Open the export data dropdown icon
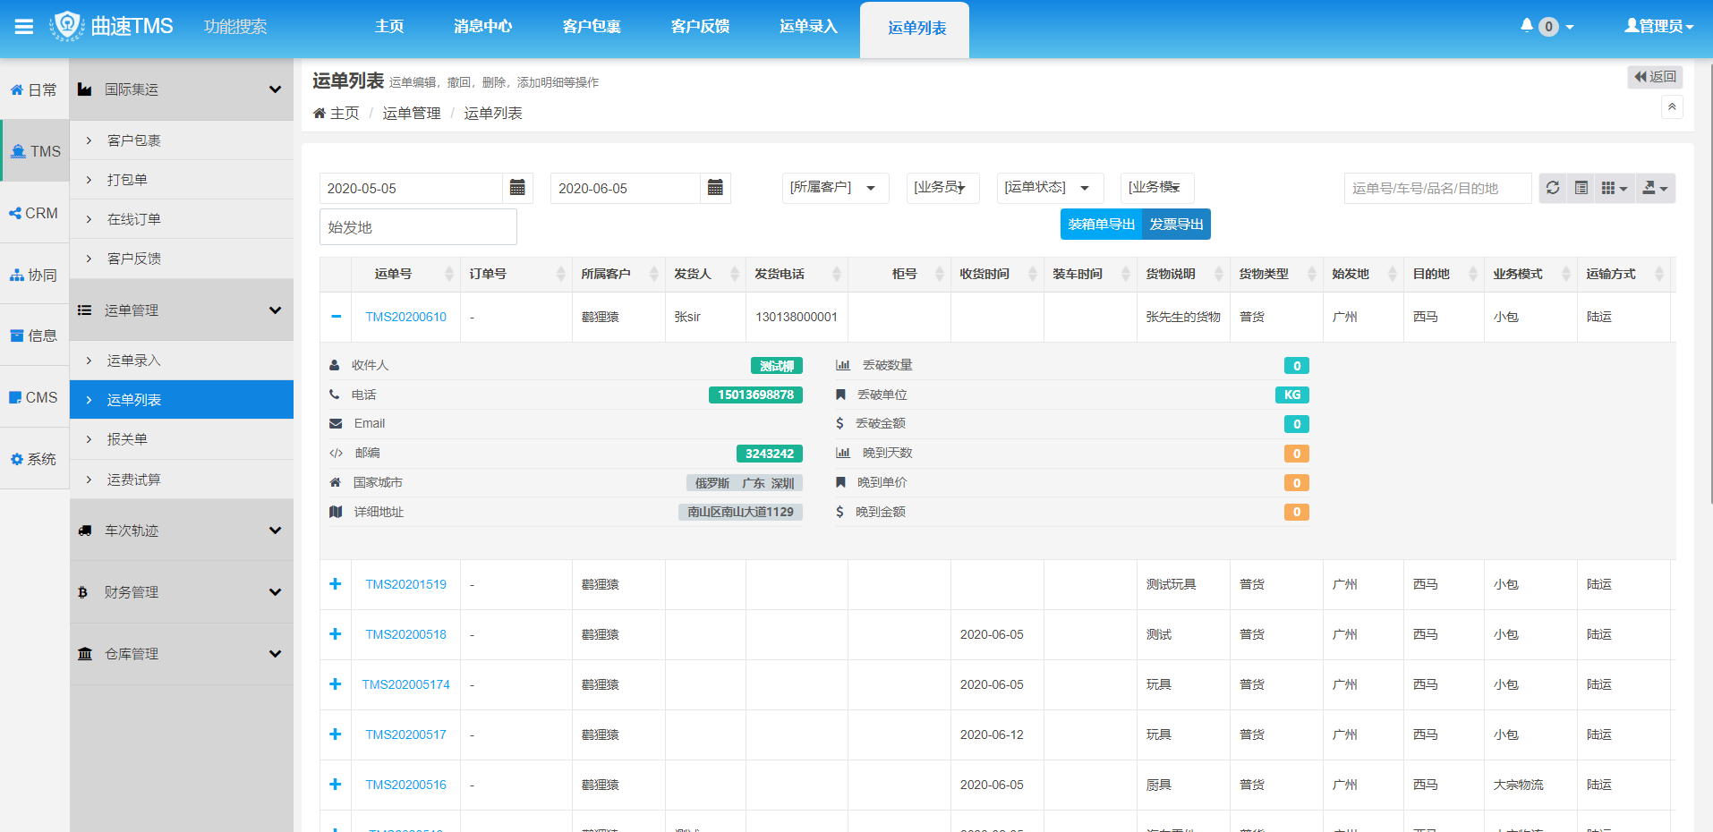This screenshot has width=1713, height=832. [1655, 188]
